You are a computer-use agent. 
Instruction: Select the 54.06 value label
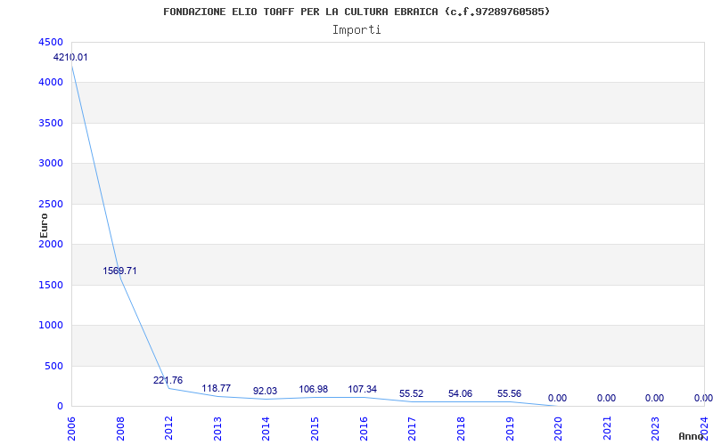pyautogui.click(x=460, y=394)
